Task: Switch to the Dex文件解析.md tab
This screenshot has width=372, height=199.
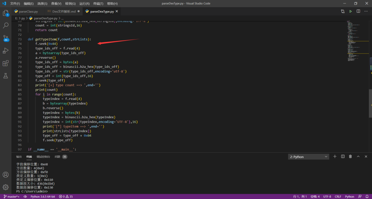Action: (64, 11)
